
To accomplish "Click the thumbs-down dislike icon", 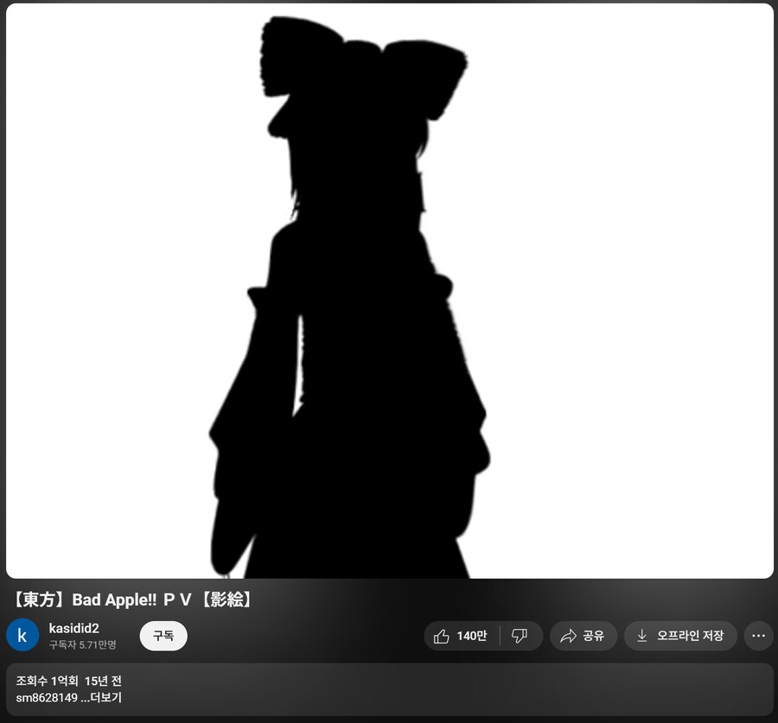I will coord(520,636).
